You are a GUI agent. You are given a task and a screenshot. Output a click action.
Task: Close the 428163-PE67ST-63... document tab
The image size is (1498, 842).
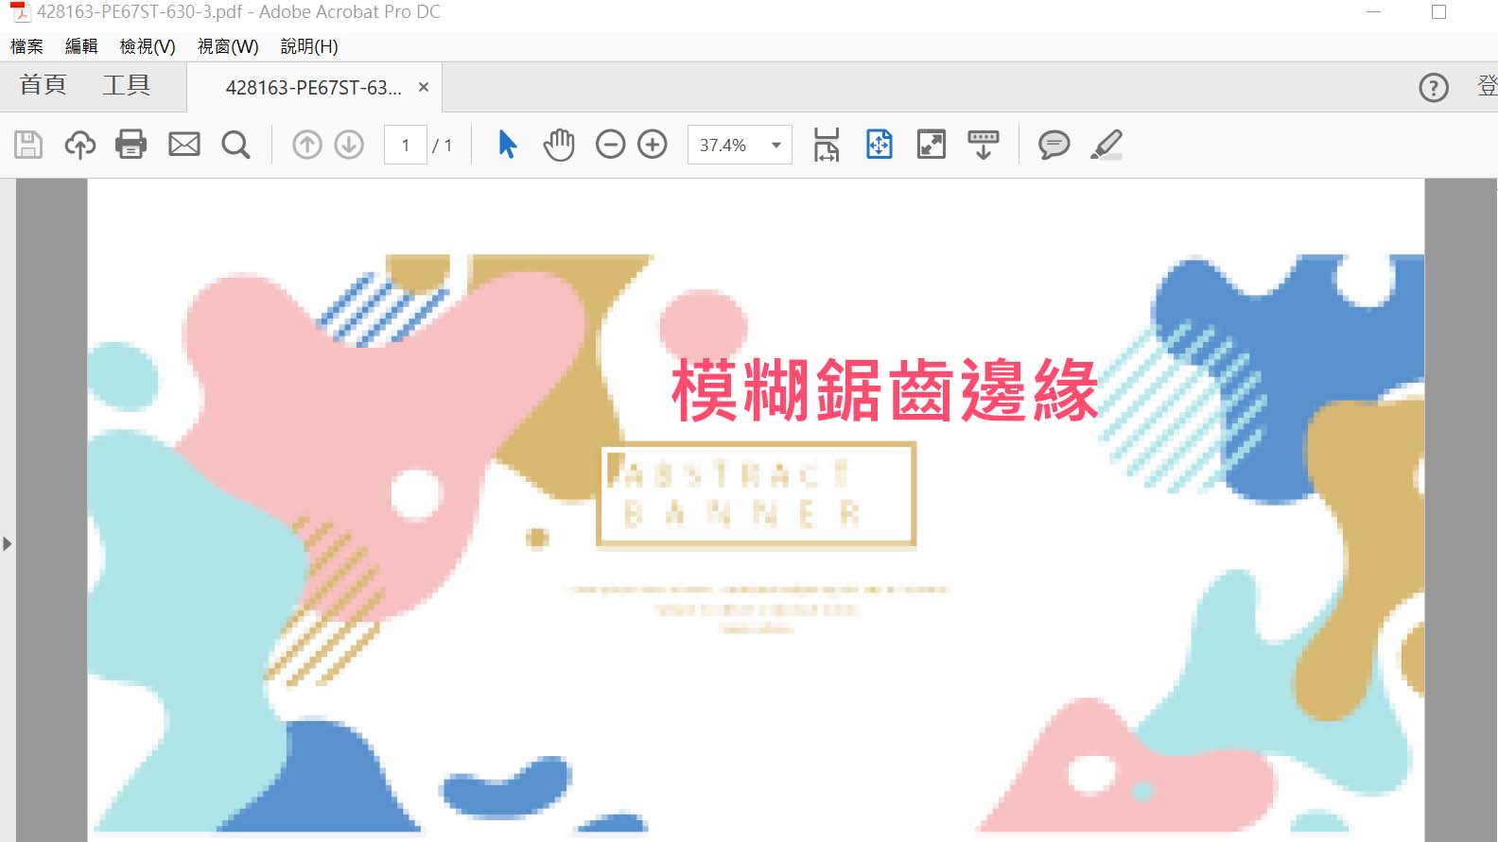click(x=424, y=87)
